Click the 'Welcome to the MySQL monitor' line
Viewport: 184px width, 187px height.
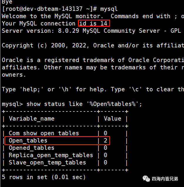(93, 16)
